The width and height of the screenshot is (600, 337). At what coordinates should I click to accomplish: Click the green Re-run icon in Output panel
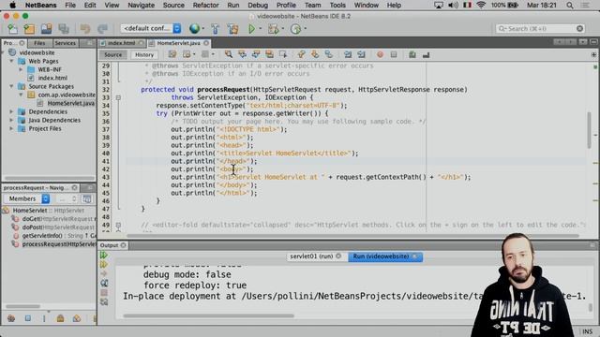(x=104, y=256)
